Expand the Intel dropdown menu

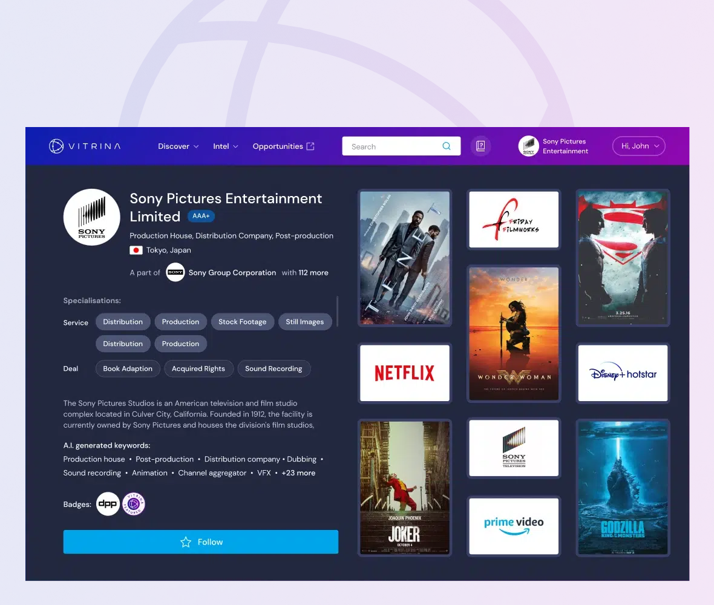[x=226, y=146]
